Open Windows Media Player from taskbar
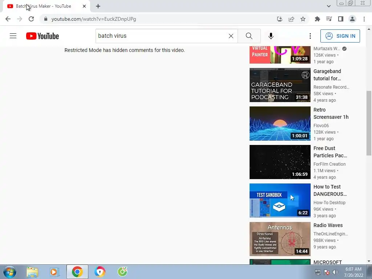 [x=54, y=272]
